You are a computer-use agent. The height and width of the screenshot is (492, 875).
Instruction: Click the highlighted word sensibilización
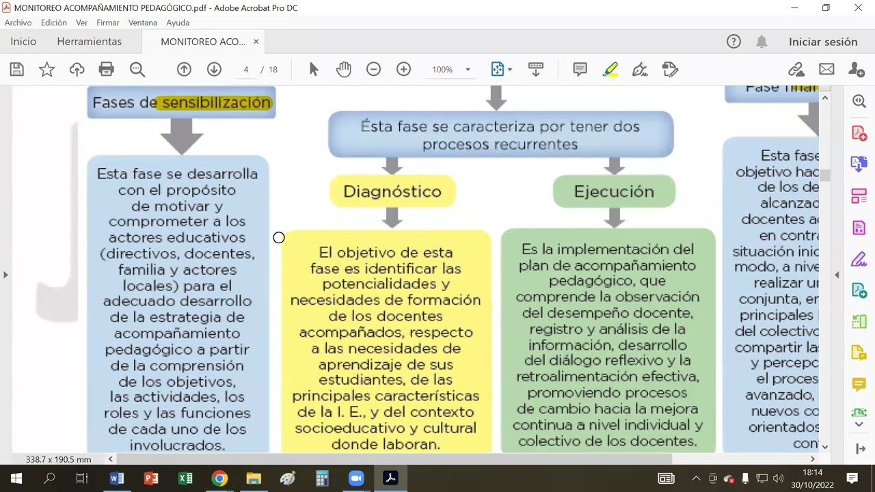(x=216, y=102)
